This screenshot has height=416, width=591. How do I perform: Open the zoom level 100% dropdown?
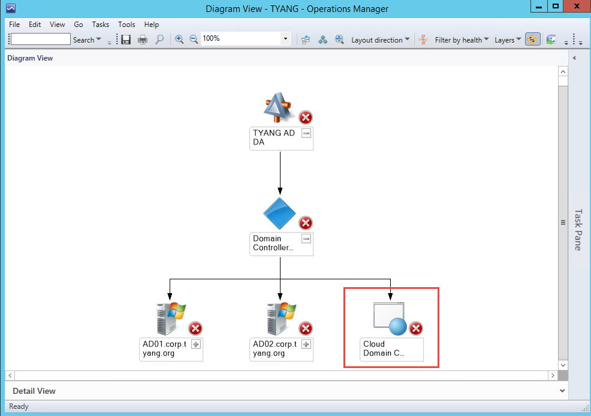[285, 38]
